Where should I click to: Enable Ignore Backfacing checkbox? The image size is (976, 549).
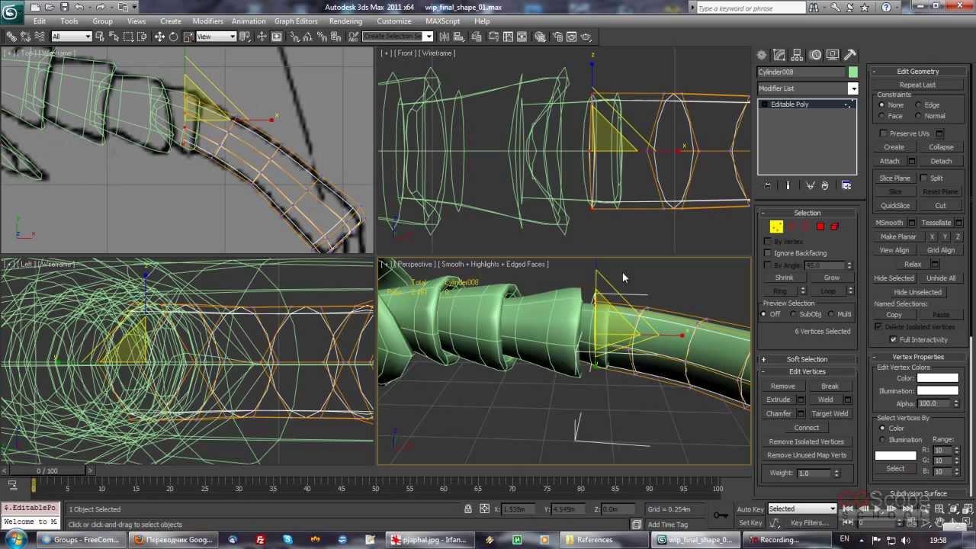[x=768, y=253]
